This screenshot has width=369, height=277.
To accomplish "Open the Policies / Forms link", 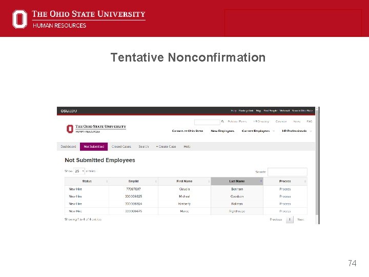I will [237, 122].
